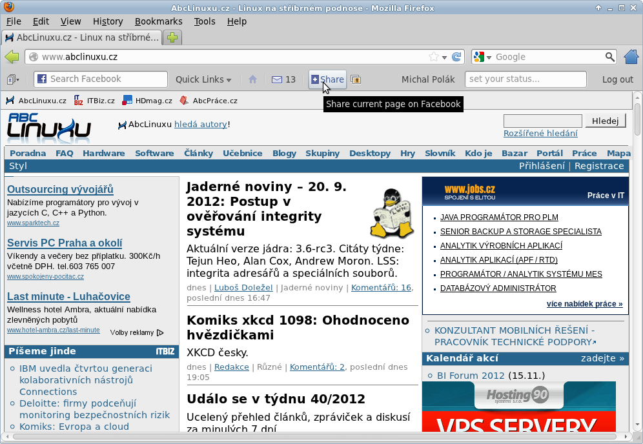The width and height of the screenshot is (643, 444).
Task: Open Facebook messages showing 13
Action: (x=283, y=79)
